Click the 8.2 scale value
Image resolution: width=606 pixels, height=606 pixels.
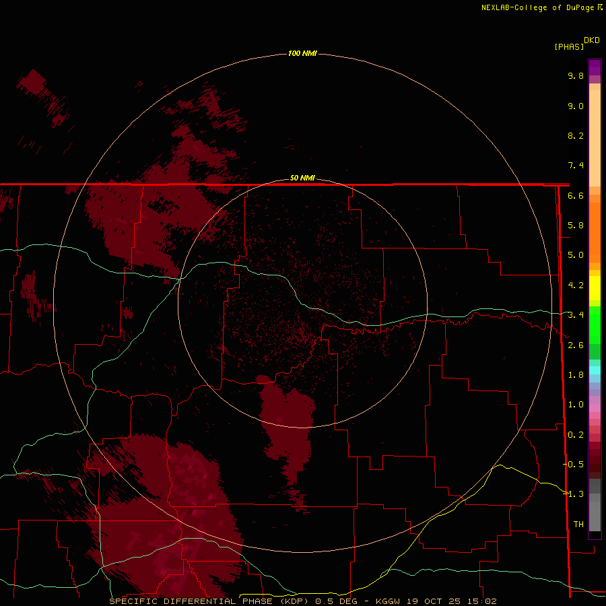576,135
